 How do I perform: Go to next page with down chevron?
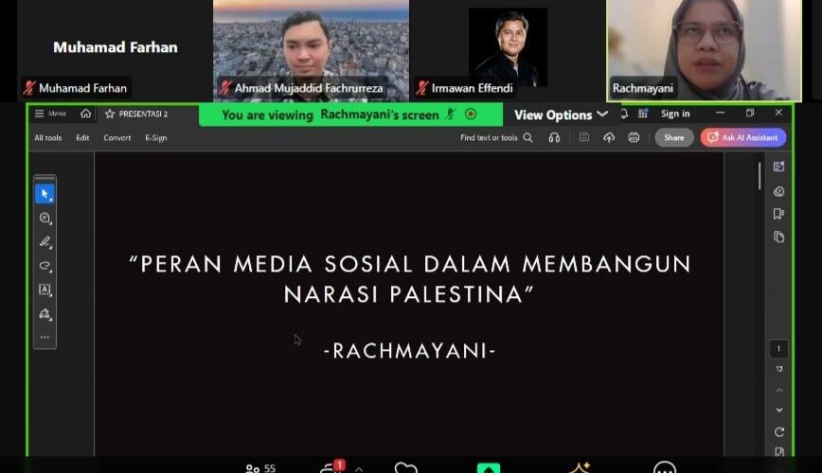[778, 410]
